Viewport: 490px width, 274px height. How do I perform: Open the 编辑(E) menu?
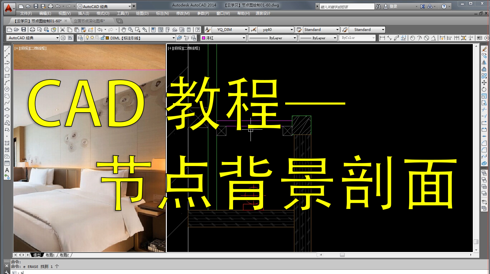[45, 13]
